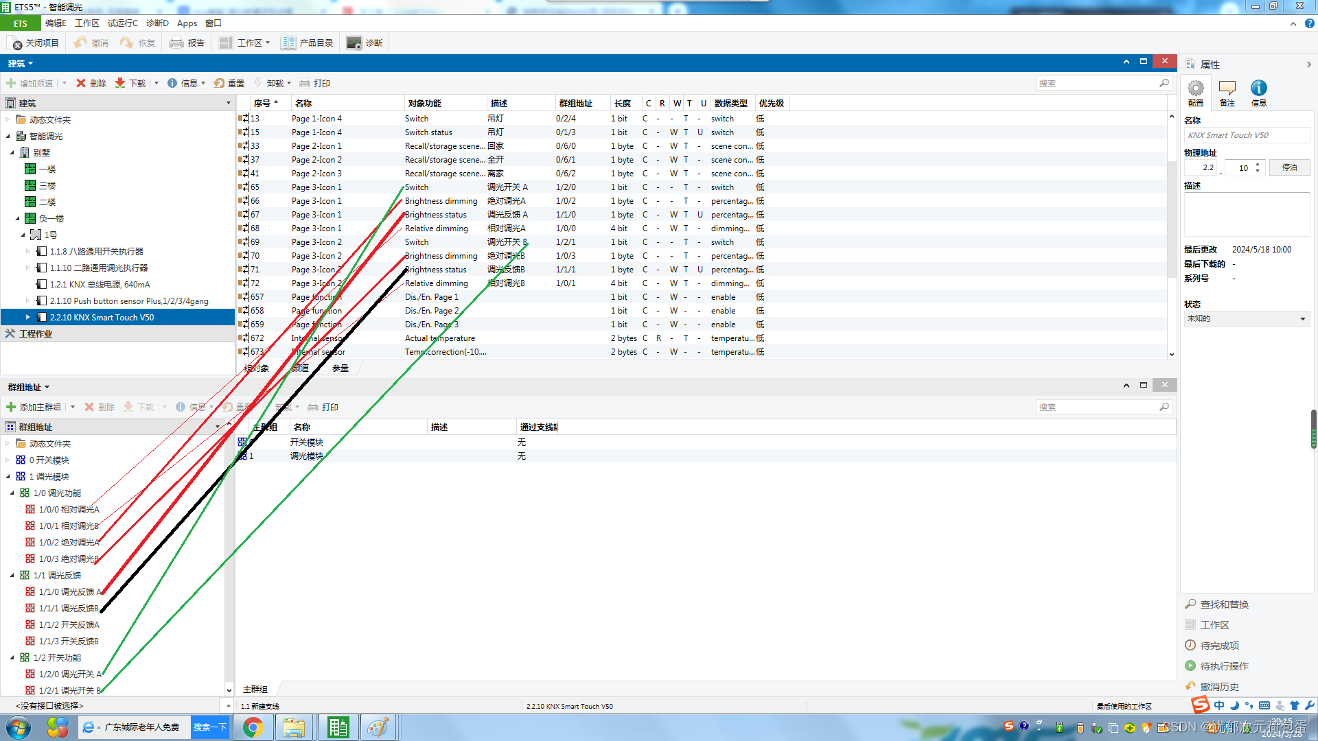Toggle the Pending Operations (待执行操作) panel
Image resolution: width=1318 pixels, height=741 pixels.
[x=1224, y=666]
